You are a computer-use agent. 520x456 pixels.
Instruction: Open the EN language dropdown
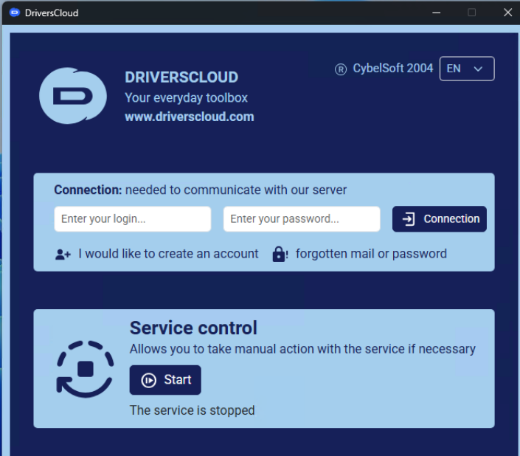click(x=467, y=69)
